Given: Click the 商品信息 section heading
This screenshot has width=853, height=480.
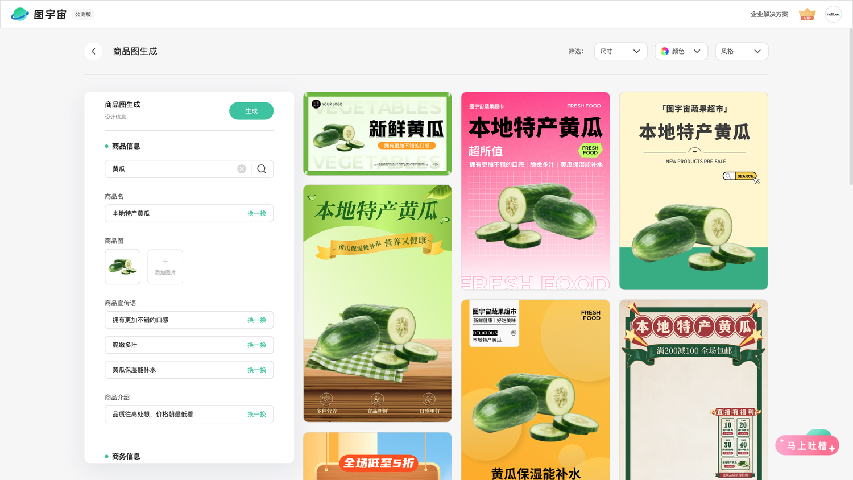Looking at the screenshot, I should coord(126,146).
